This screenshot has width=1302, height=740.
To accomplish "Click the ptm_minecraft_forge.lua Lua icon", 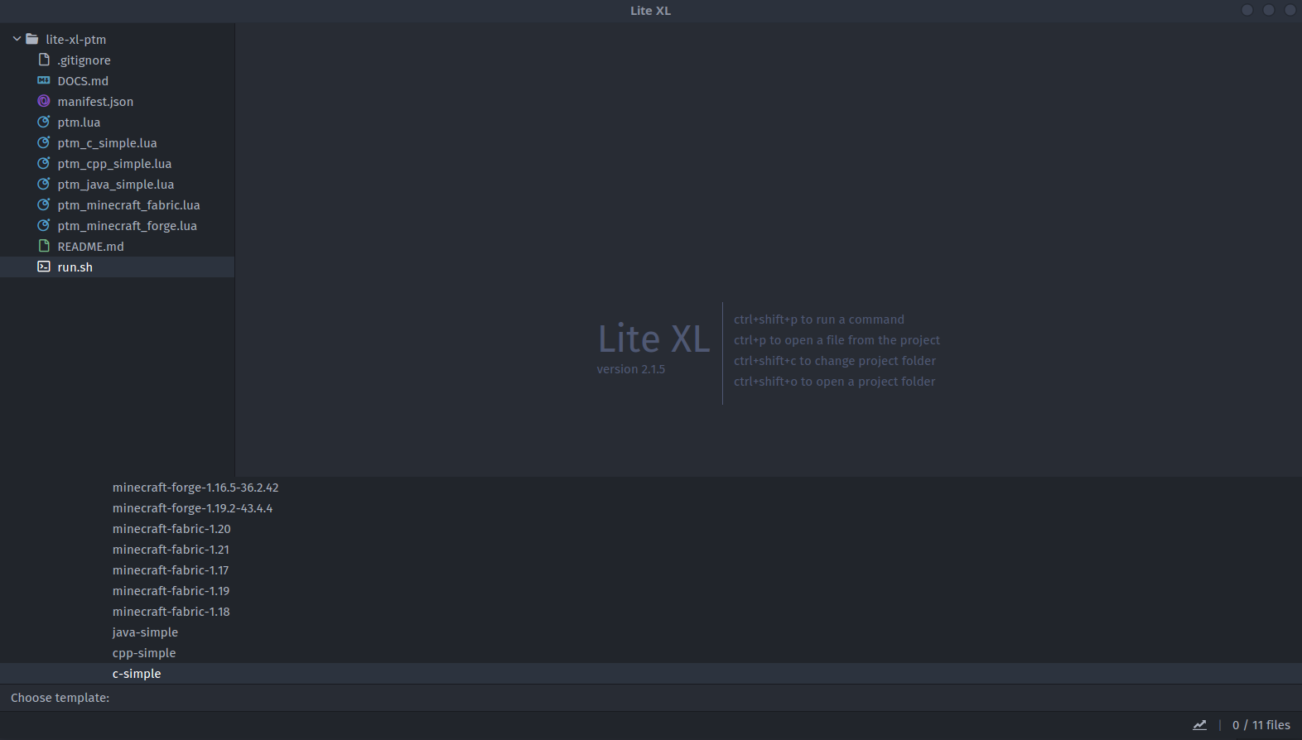I will [x=44, y=225].
